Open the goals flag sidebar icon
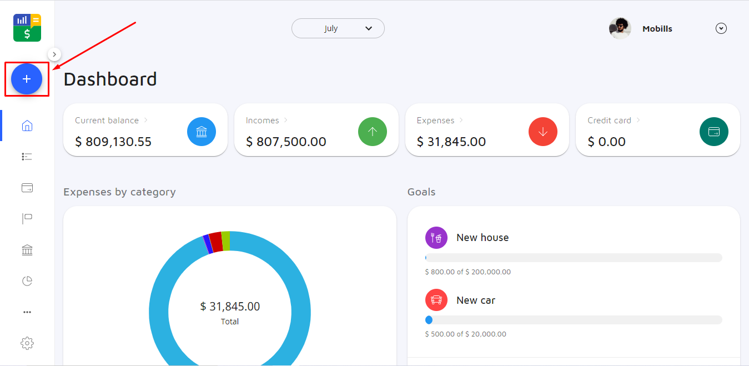The height and width of the screenshot is (366, 749). [27, 219]
